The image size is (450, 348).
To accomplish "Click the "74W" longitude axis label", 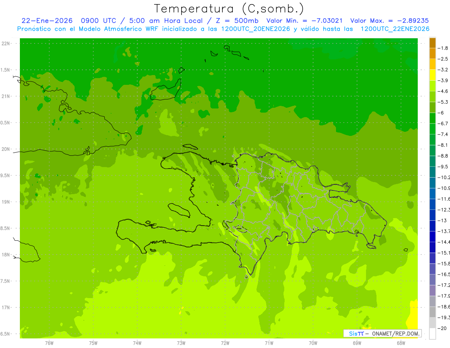I will (137, 343).
